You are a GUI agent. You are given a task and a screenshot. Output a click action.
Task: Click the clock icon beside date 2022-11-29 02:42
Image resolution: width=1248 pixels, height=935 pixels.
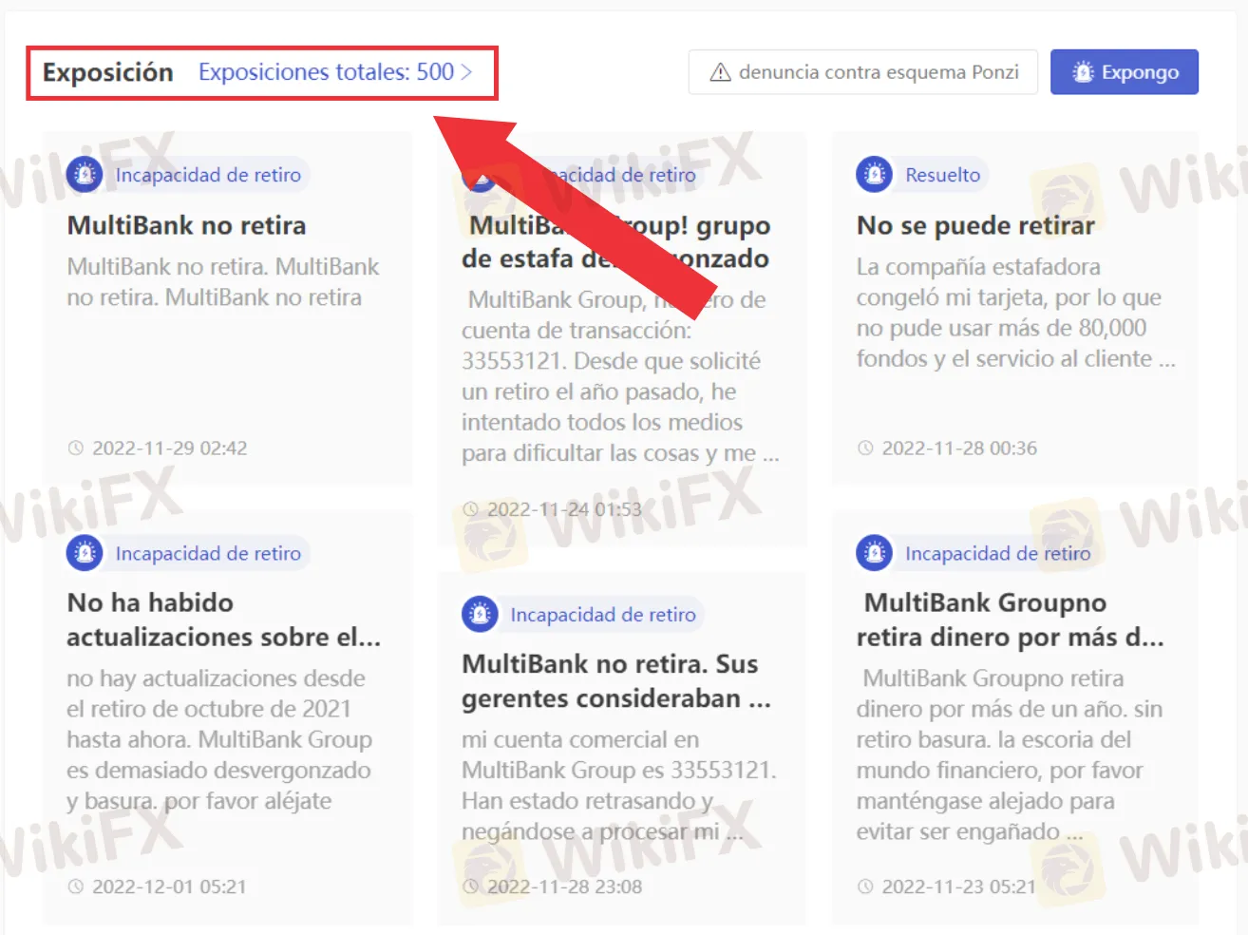point(75,448)
